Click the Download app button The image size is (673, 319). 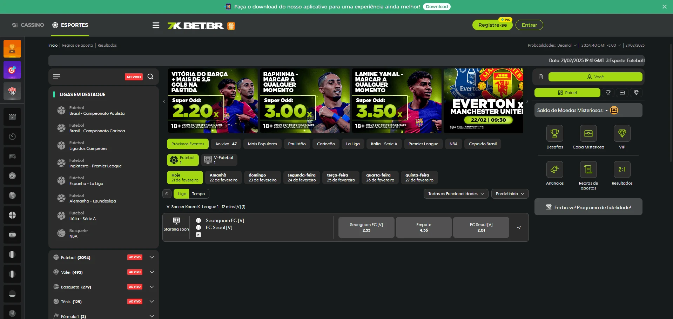point(437,7)
